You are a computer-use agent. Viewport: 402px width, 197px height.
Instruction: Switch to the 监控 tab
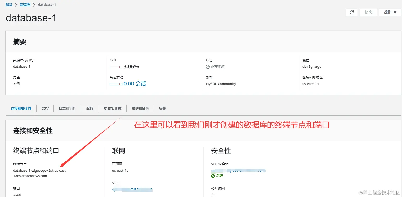(x=45, y=108)
